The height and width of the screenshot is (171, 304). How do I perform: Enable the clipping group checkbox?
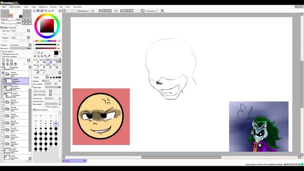[2, 54]
